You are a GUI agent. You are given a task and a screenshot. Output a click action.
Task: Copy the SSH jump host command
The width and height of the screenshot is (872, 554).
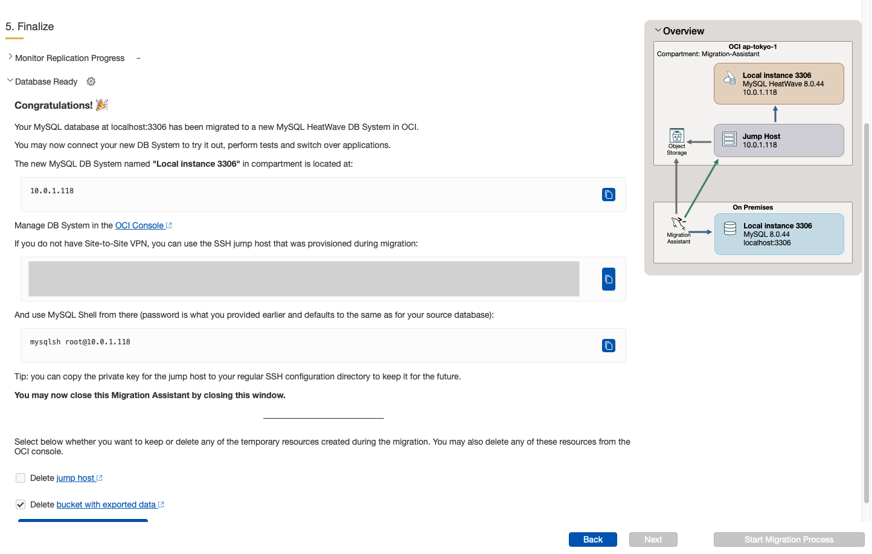click(x=608, y=279)
